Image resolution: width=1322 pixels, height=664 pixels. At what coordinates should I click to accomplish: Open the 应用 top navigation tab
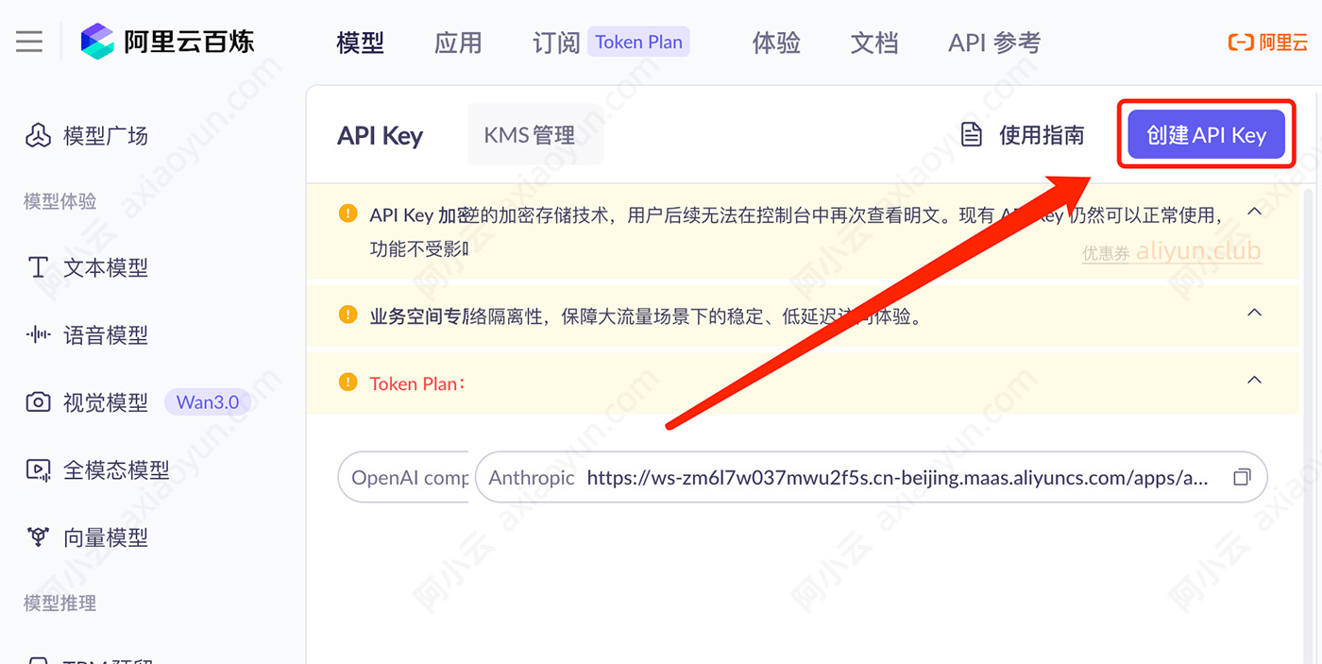458,43
